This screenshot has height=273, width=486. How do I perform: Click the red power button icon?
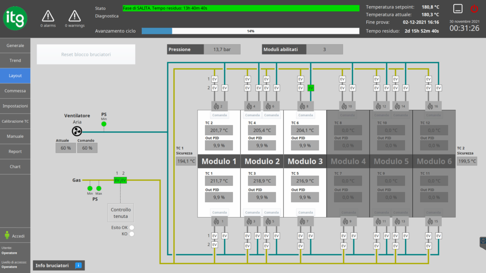tap(474, 9)
